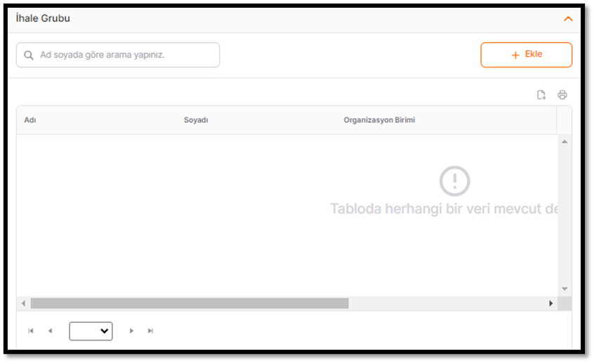This screenshot has width=594, height=363.
Task: Click the Organizasyon Birimi column header
Action: click(379, 120)
